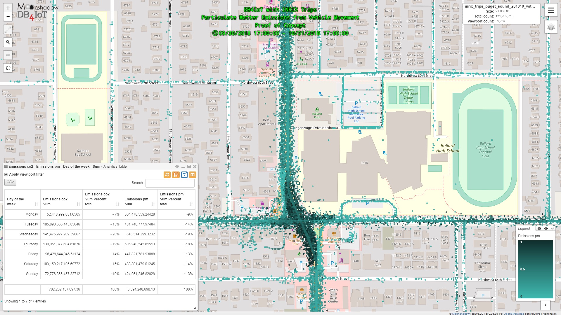Zoom in the map with the plus button
The width and height of the screenshot is (561, 315).
(x=8, y=8)
